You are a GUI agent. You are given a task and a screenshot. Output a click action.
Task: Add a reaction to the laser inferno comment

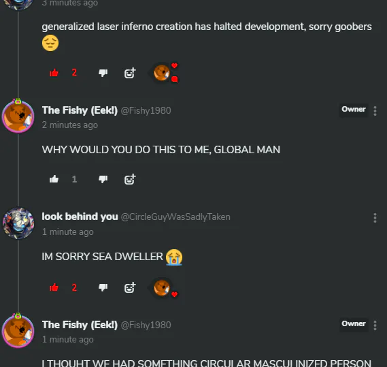point(130,73)
